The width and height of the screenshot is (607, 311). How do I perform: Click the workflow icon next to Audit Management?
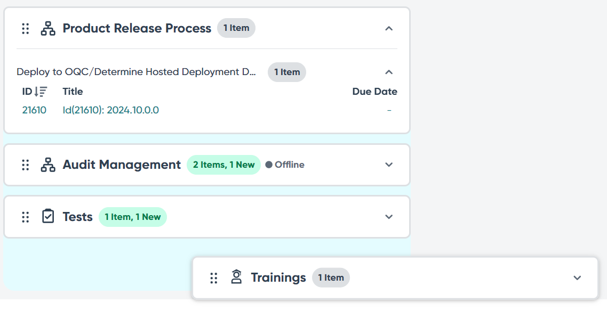47,165
